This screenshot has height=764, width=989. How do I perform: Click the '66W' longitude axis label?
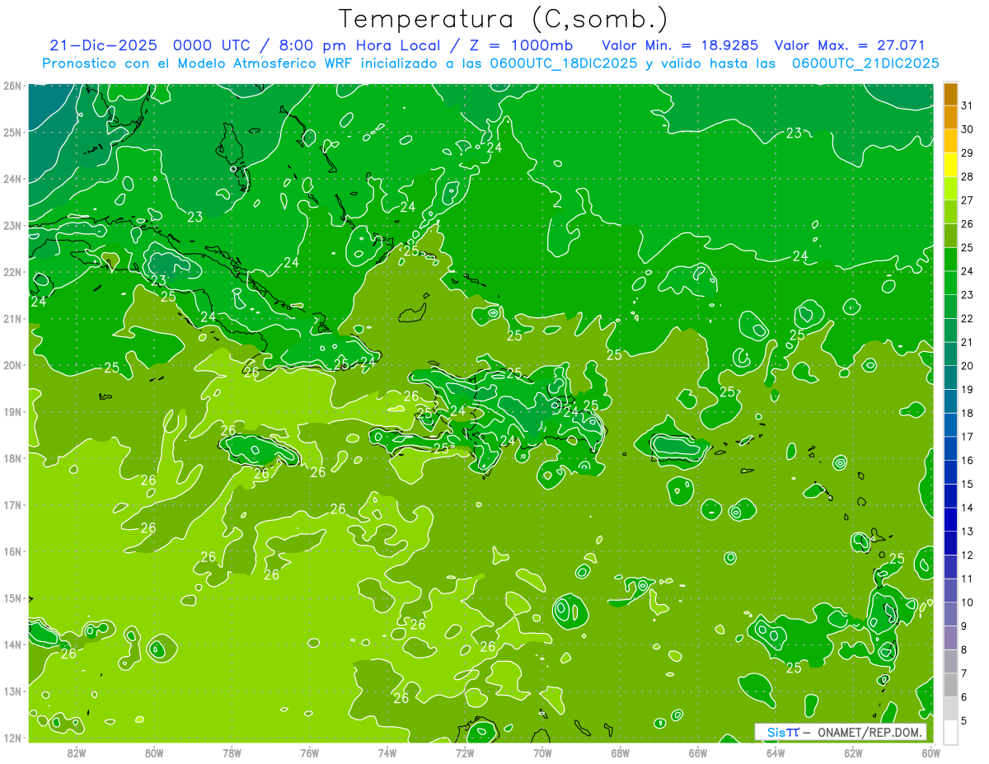pos(697,752)
